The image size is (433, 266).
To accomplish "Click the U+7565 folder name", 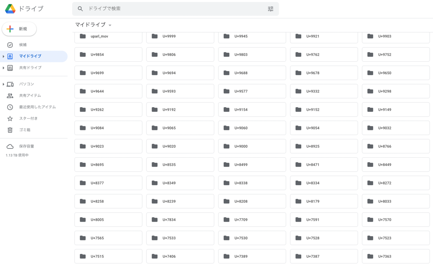I will tap(97, 238).
